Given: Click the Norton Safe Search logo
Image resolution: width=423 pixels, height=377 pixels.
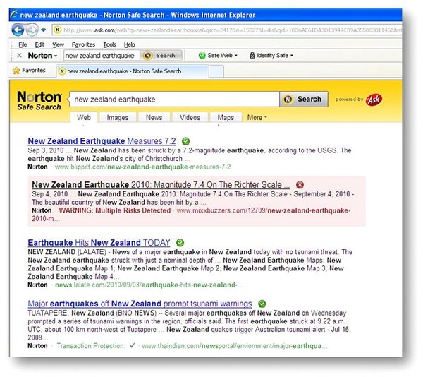Looking at the screenshot, I should coord(39,100).
